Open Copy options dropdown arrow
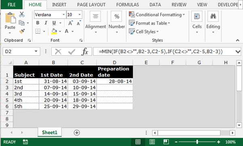The height and width of the screenshot is (146, 243). pos(28,23)
